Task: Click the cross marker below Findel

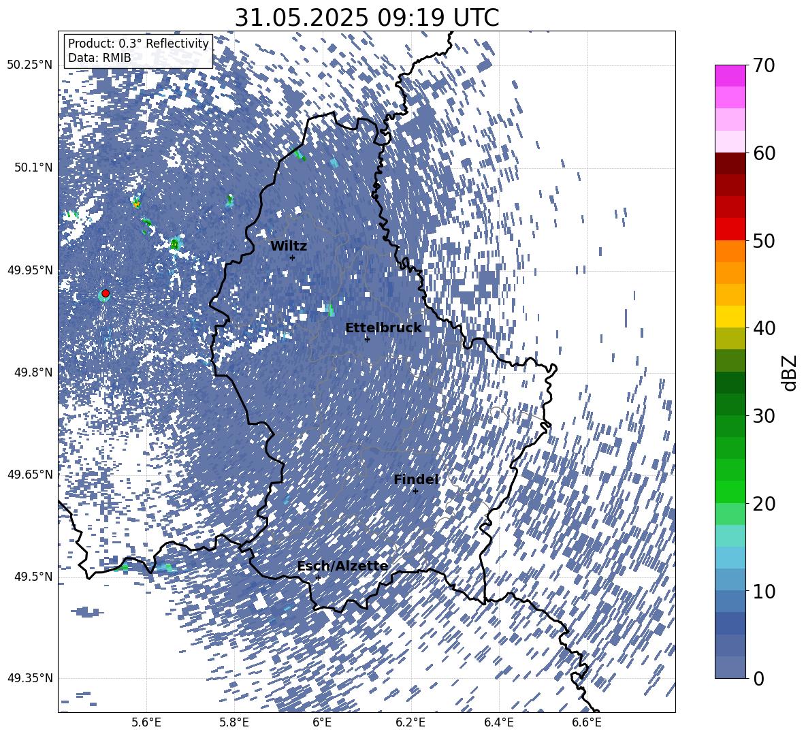Action: (x=415, y=492)
